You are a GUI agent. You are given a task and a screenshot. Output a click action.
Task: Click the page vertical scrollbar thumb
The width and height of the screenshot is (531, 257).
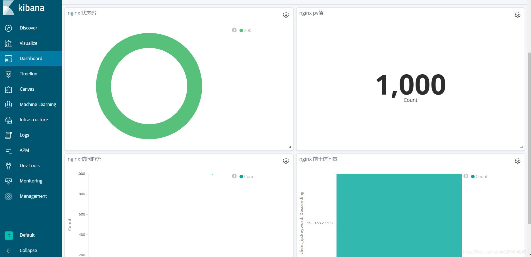(529, 138)
